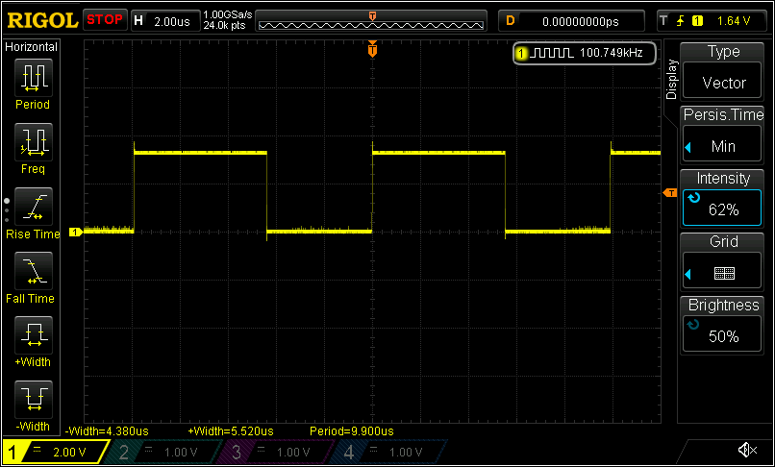This screenshot has height=467, width=775.
Task: Toggle channel 1 at 2.00 V
Action: [x=53, y=452]
